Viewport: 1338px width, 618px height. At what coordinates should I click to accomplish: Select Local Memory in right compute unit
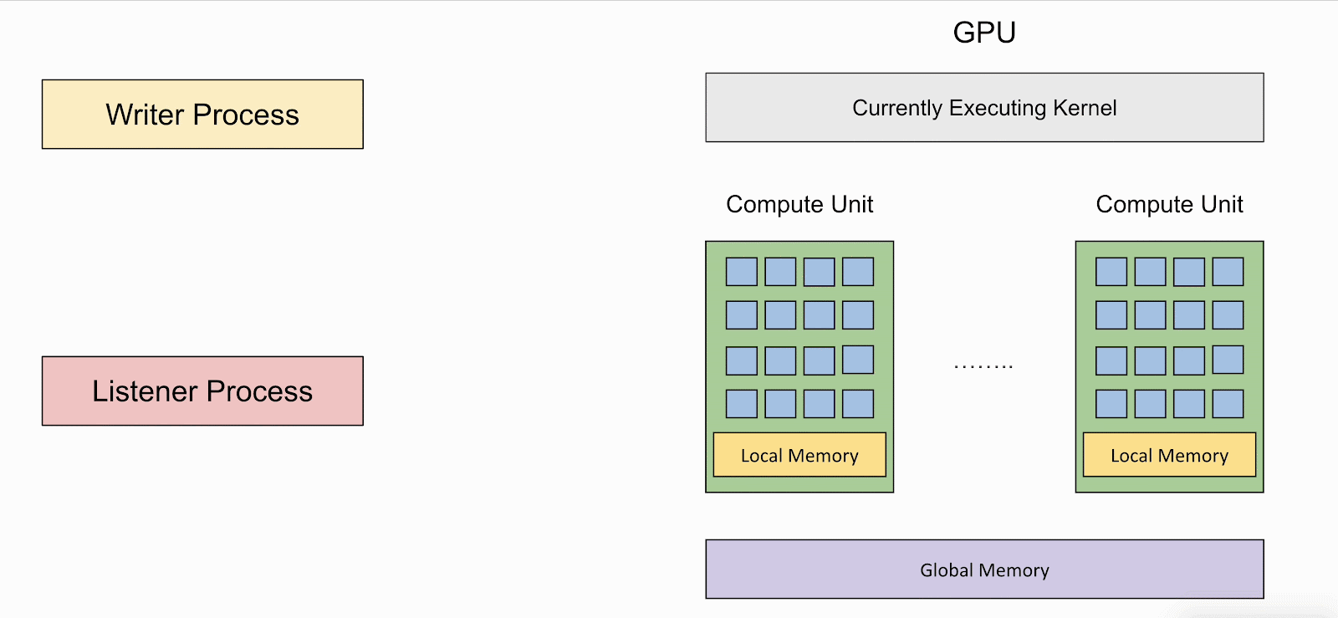1169,455
